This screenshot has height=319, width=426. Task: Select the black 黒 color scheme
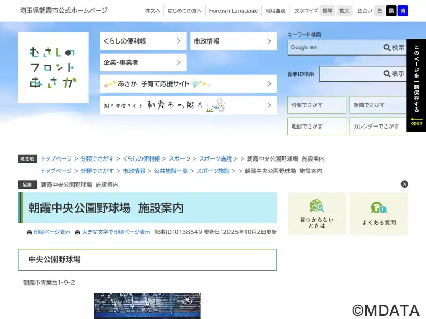[x=391, y=11]
